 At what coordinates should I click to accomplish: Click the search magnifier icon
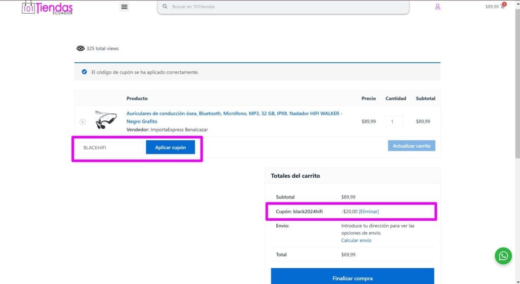click(x=165, y=6)
